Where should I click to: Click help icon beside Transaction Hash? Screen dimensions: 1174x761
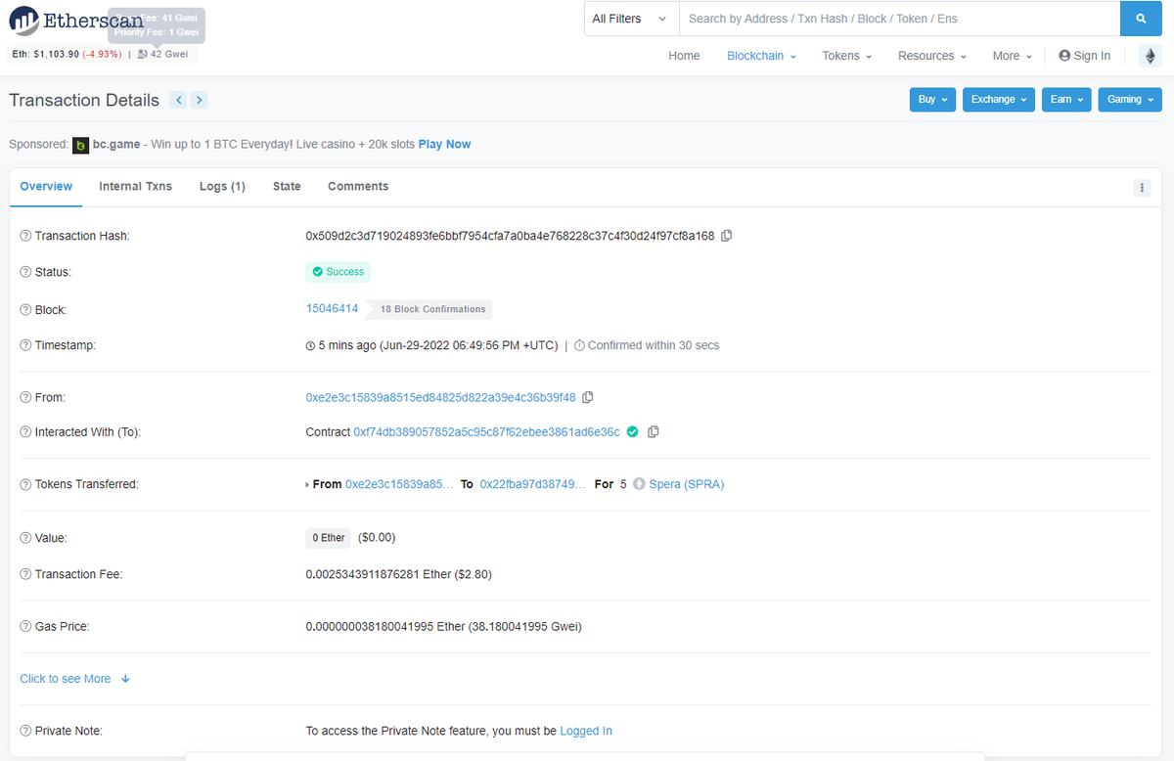click(25, 236)
